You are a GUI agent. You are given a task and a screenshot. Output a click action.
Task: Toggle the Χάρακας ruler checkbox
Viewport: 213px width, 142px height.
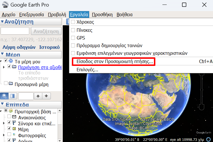[73, 22]
